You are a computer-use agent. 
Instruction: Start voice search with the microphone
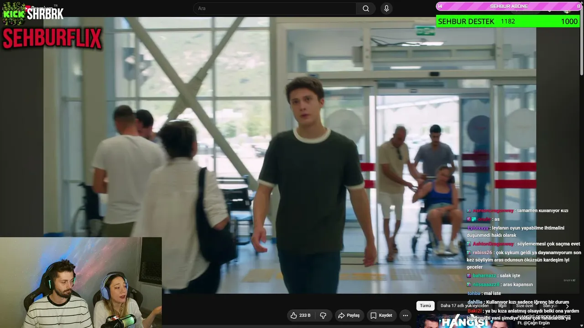point(386,9)
